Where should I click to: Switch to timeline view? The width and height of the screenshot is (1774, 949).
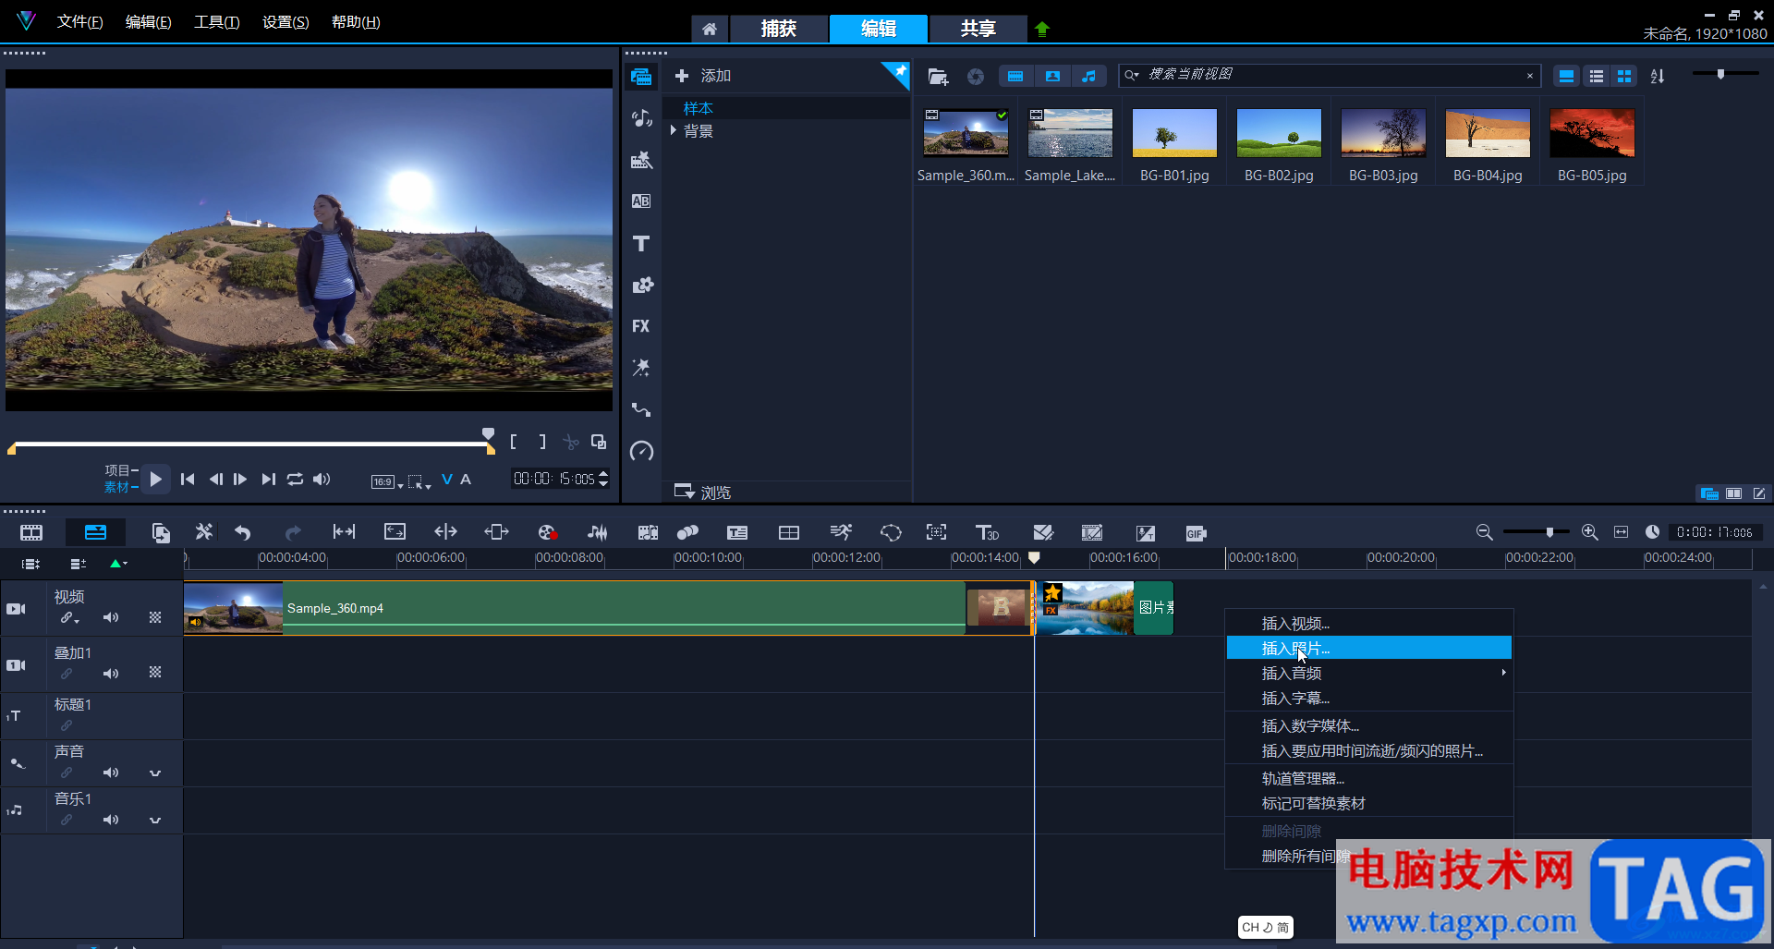click(95, 532)
